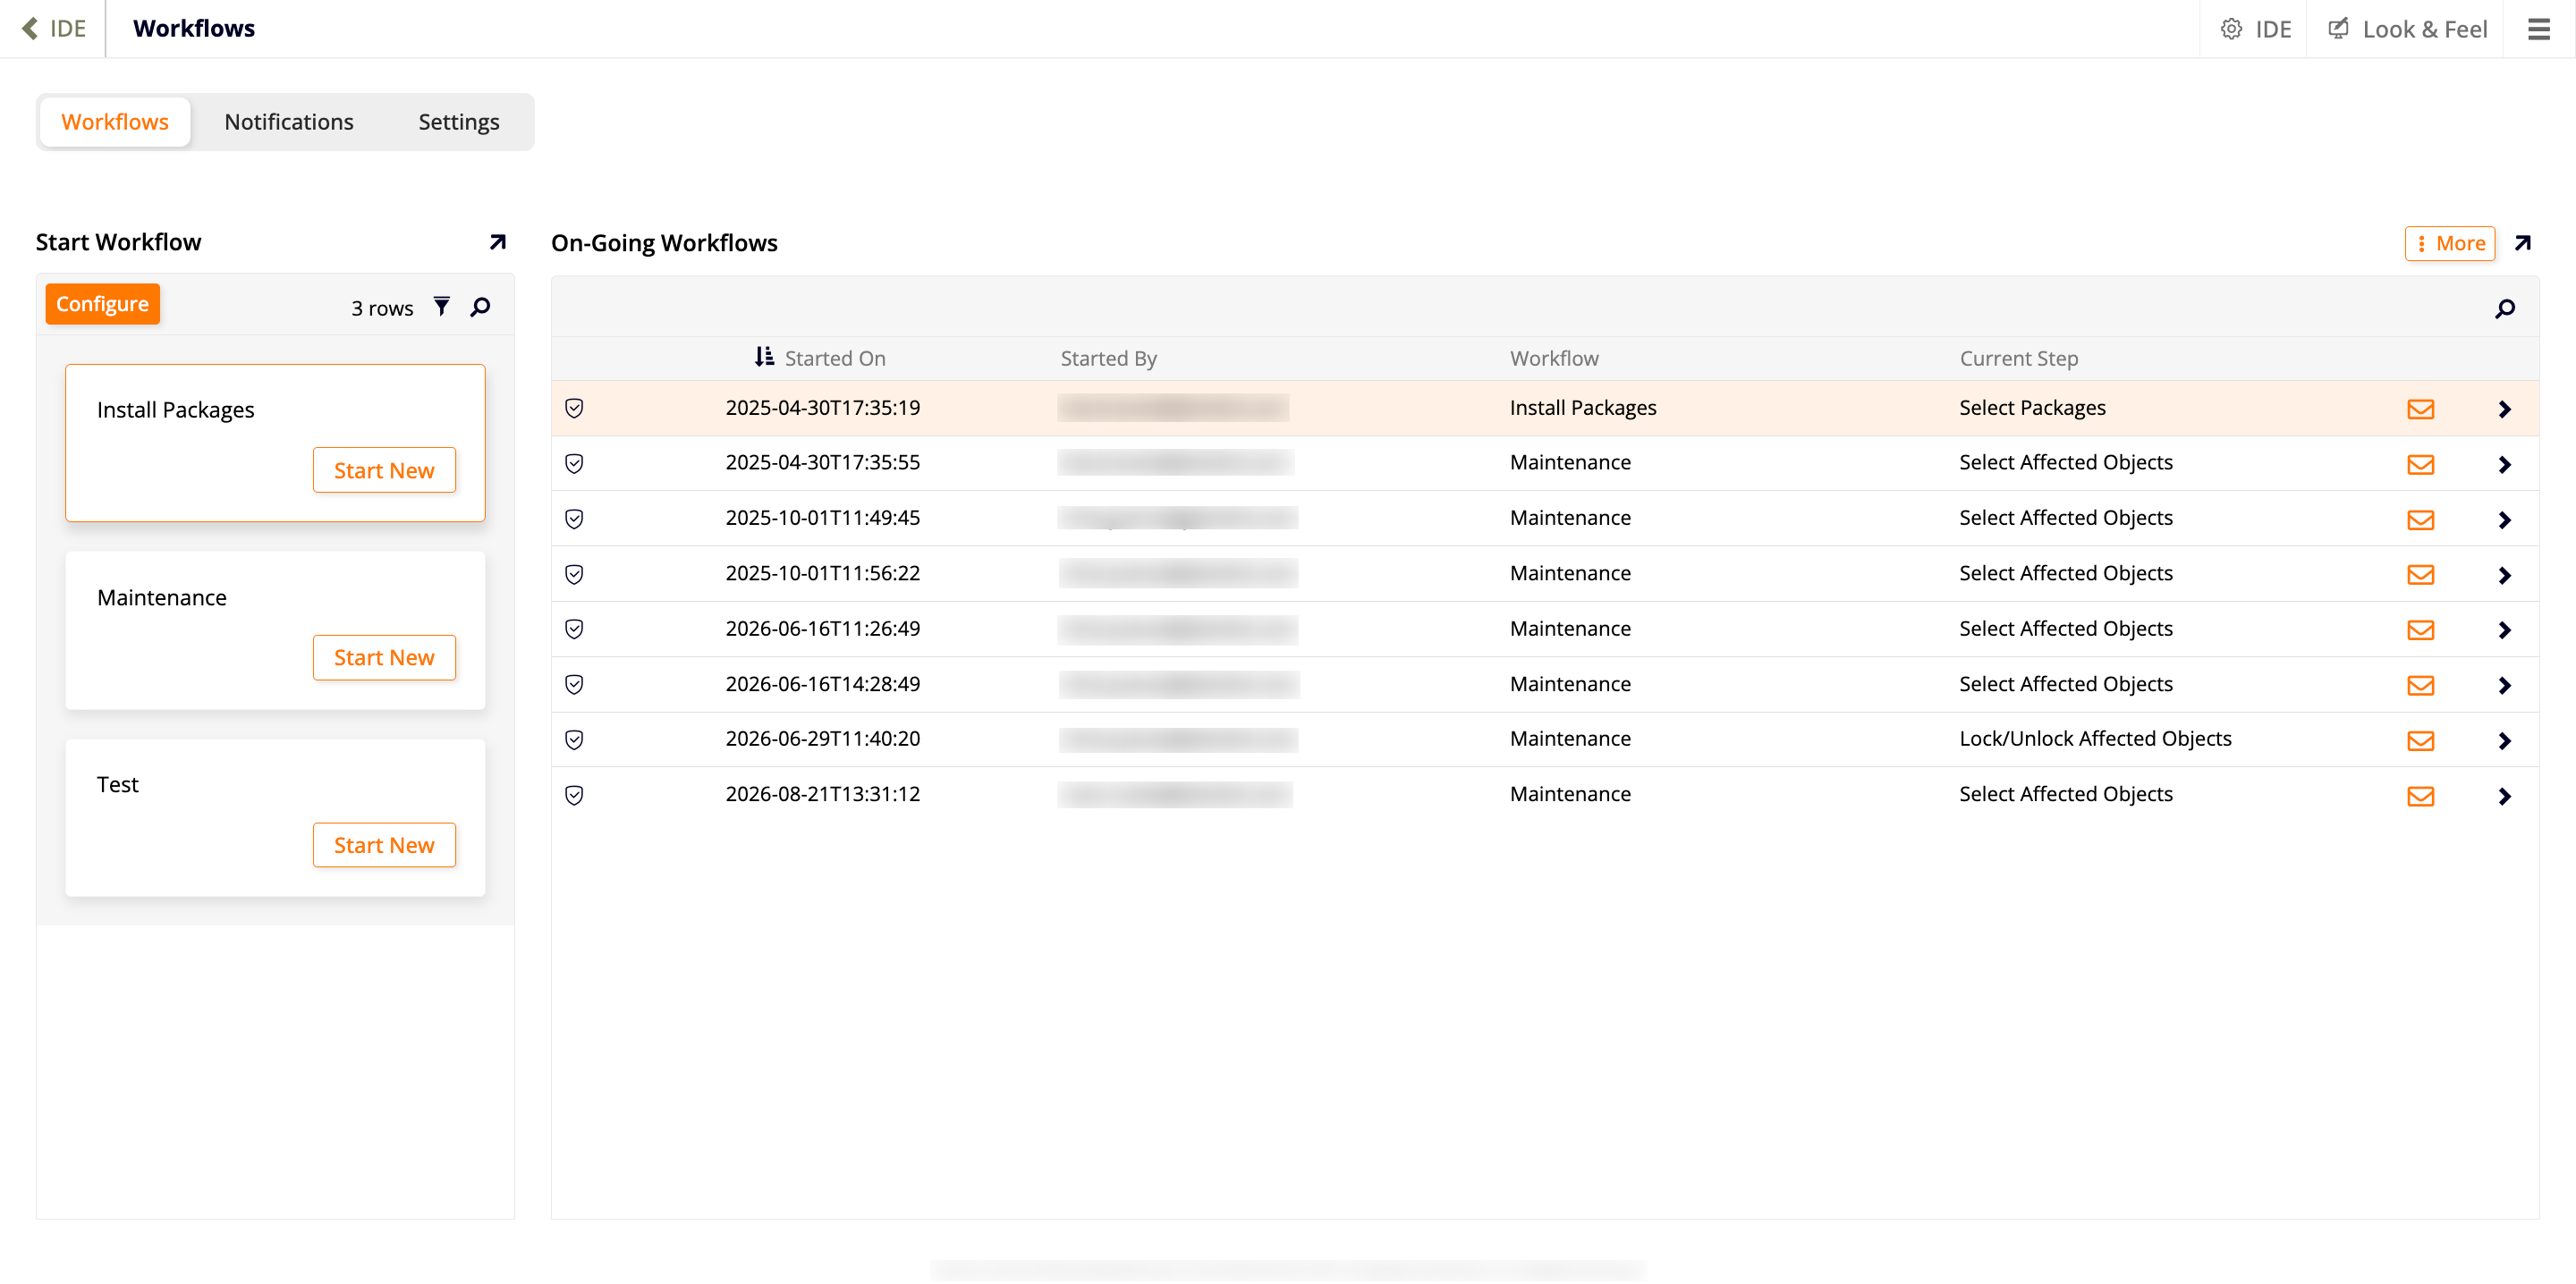Click shield icon for 2026-06-16T14:28:49 row
2576x1284 pixels.
(x=574, y=684)
